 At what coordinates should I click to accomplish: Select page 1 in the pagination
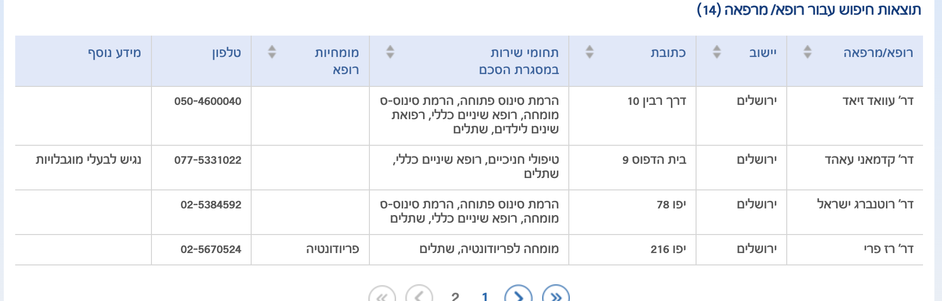pos(485,297)
